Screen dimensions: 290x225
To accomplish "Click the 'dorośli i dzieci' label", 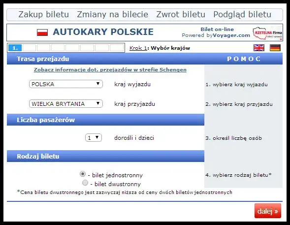I will click(134, 138).
